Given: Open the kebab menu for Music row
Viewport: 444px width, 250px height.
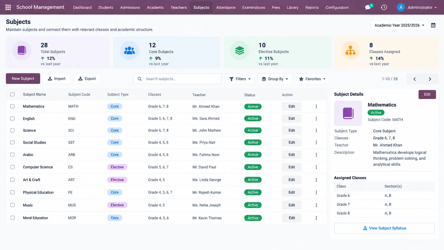Looking at the screenshot, I should click(316, 205).
